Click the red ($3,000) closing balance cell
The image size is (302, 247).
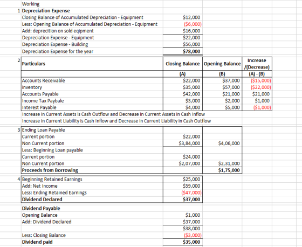tap(193, 236)
